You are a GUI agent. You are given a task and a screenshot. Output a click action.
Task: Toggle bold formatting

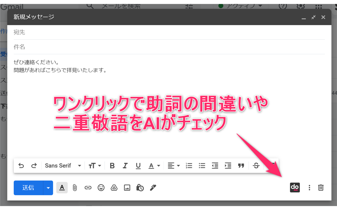coord(112,166)
